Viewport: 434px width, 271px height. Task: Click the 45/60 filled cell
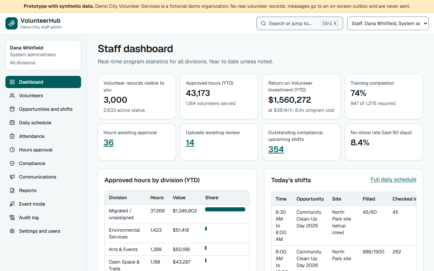pos(370,212)
